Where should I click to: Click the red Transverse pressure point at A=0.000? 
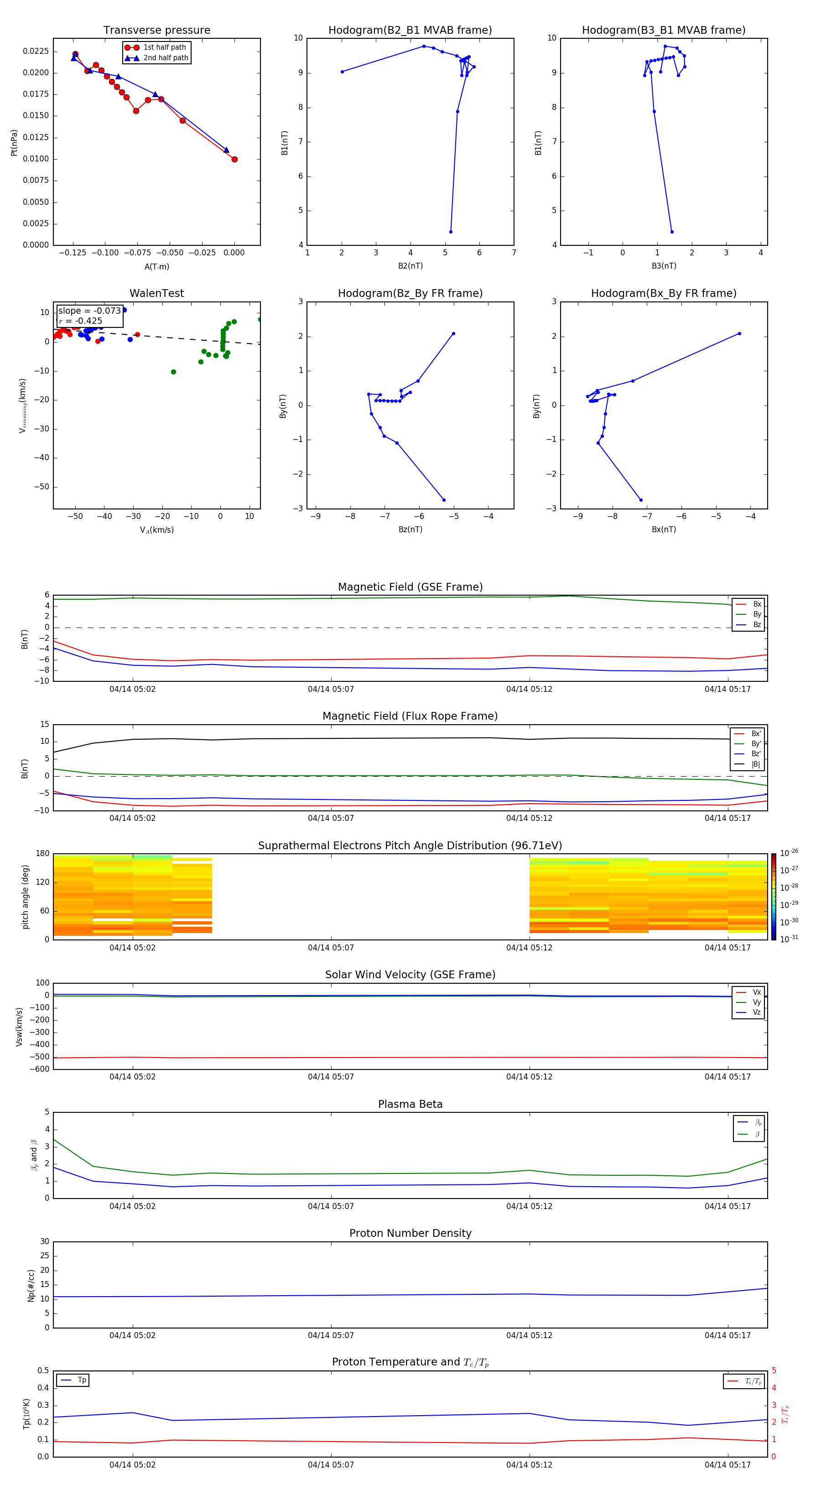234,160
